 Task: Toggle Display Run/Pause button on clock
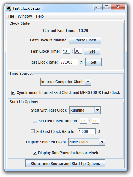(x=35, y=153)
